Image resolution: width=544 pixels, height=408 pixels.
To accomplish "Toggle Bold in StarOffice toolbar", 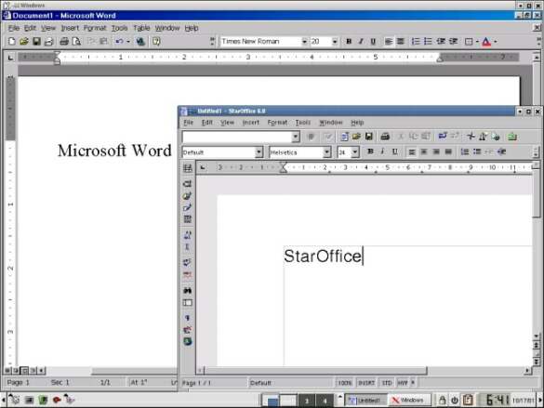I will (370, 151).
